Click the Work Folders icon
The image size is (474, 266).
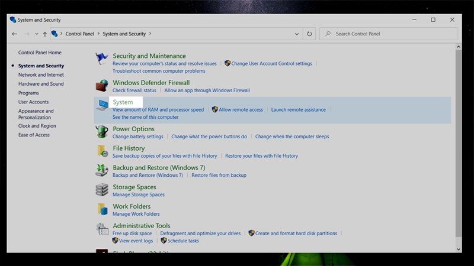(103, 209)
